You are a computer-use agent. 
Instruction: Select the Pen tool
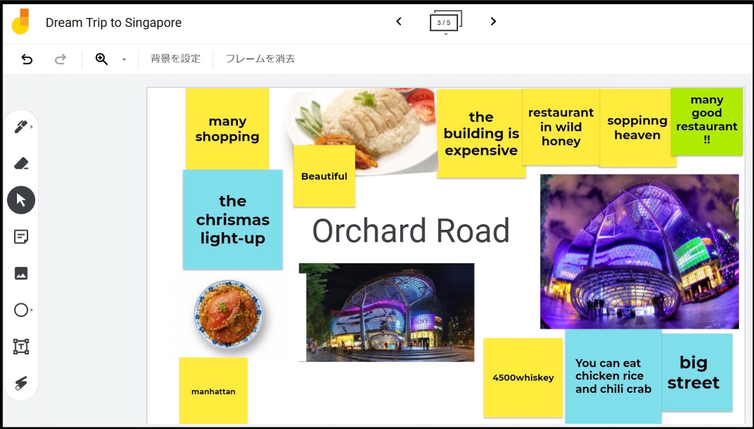point(21,127)
